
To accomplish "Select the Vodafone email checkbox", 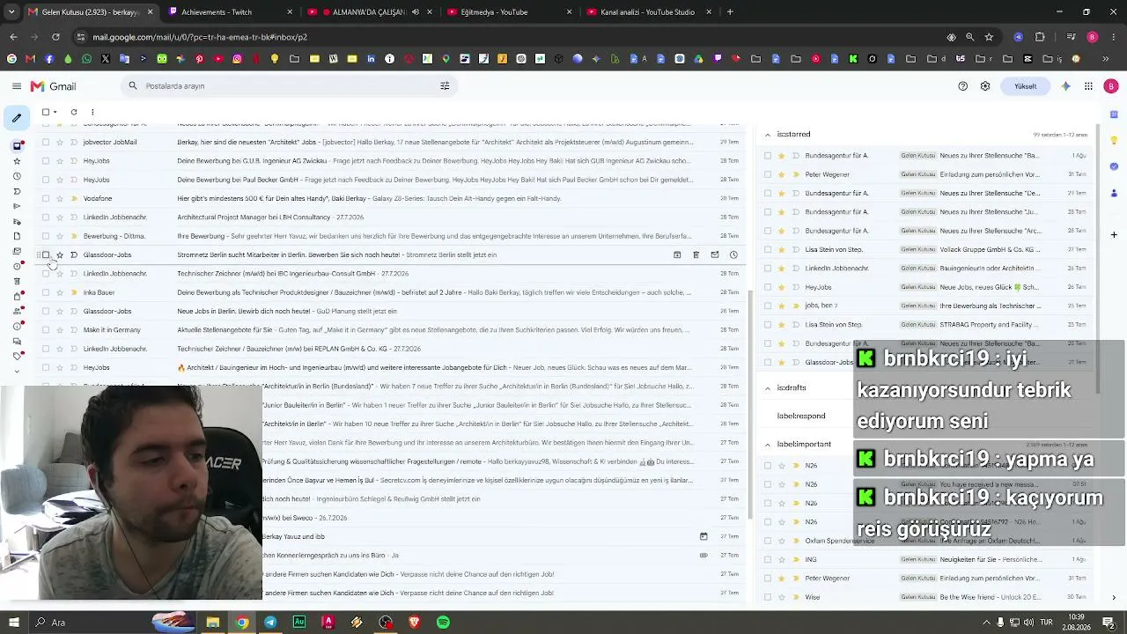I will pos(46,199).
